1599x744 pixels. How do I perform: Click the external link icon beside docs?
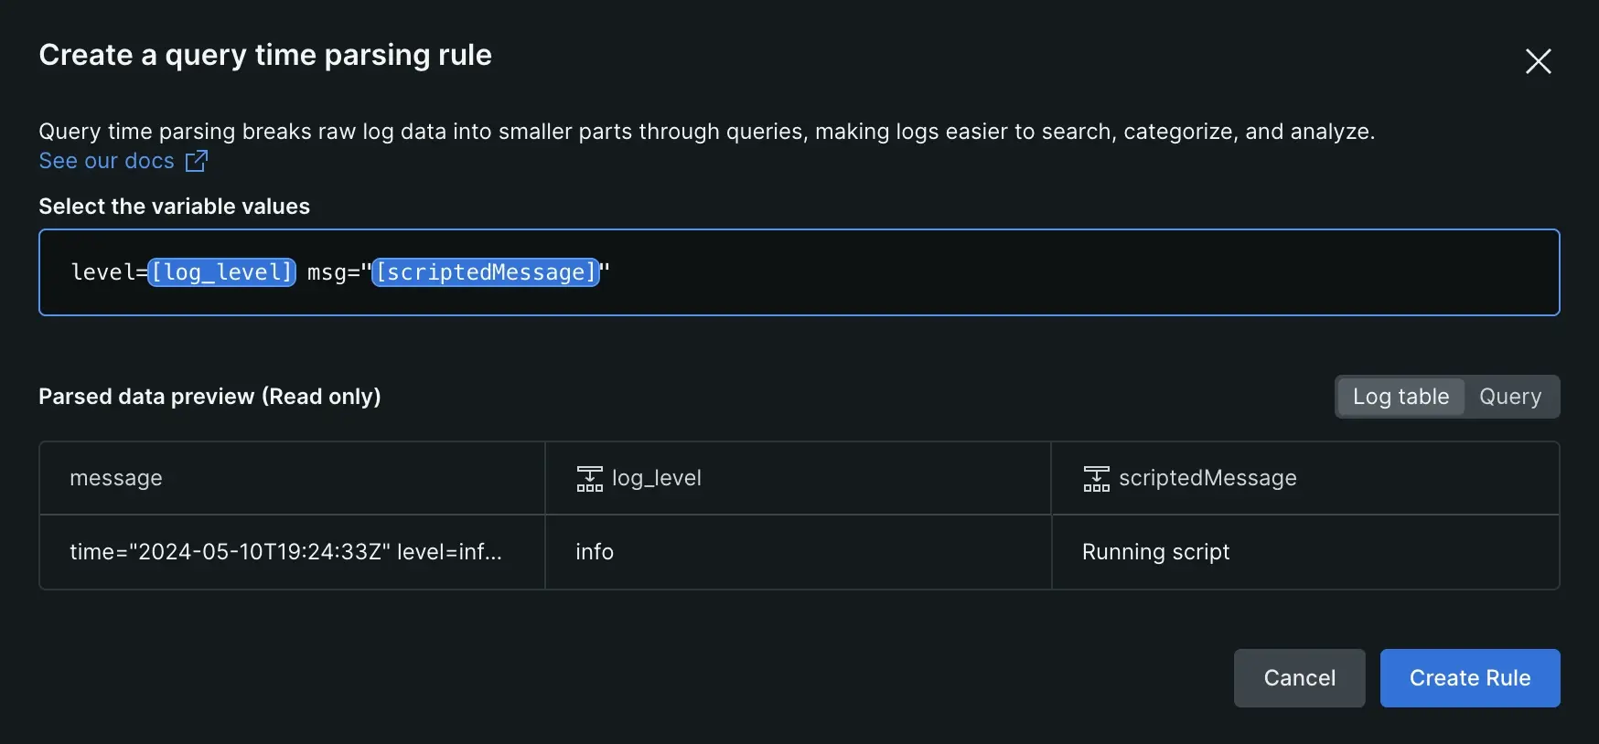pyautogui.click(x=197, y=161)
